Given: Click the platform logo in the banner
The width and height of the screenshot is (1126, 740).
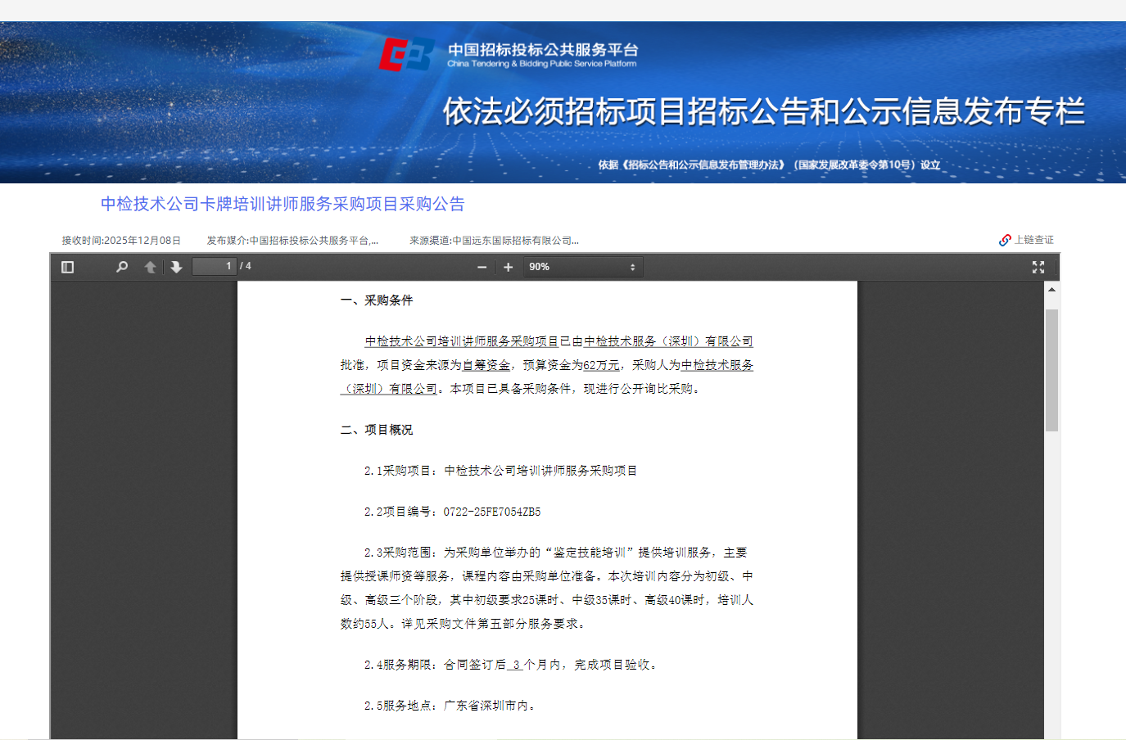Looking at the screenshot, I should (x=406, y=55).
